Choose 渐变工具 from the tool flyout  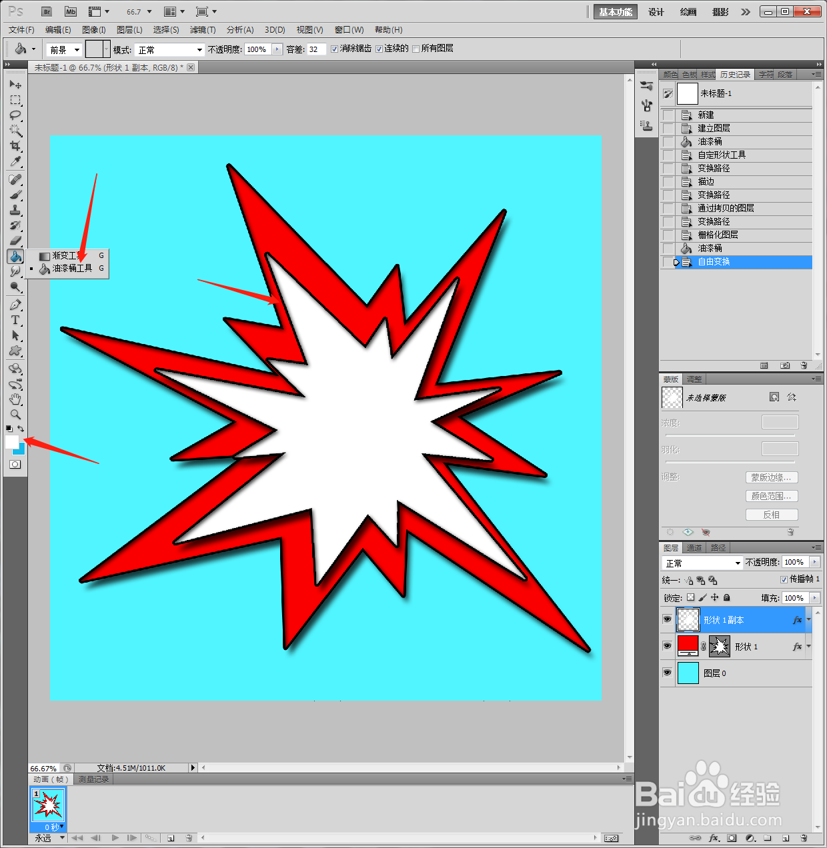click(x=71, y=255)
